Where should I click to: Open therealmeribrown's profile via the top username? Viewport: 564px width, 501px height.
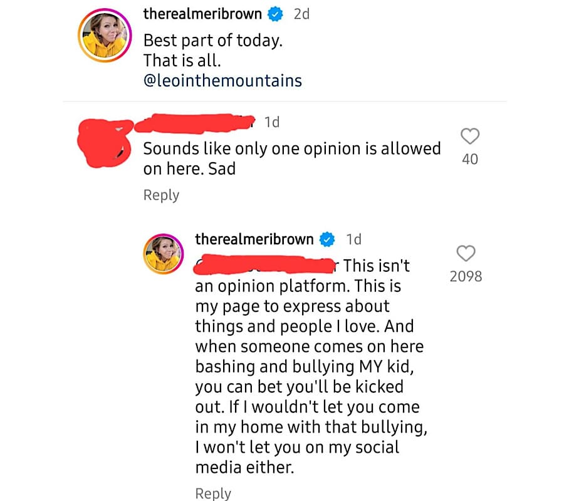click(202, 14)
